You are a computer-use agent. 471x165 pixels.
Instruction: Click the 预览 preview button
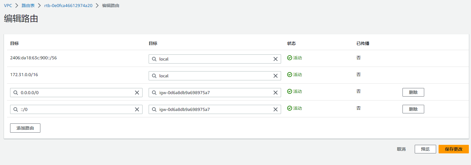click(x=425, y=149)
